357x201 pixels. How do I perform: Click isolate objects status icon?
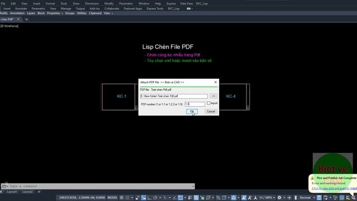click(x=335, y=198)
